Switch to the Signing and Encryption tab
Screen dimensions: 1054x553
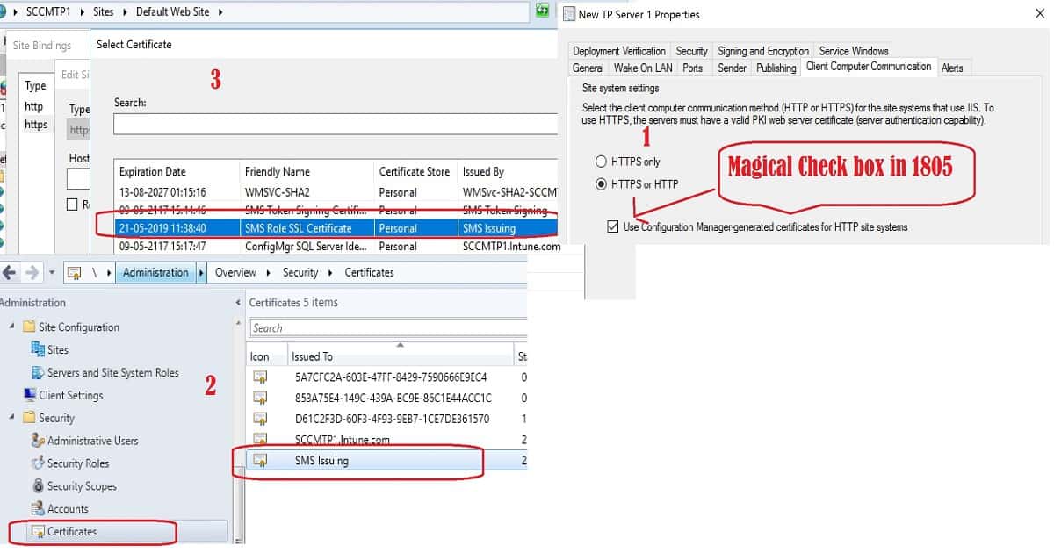coord(762,51)
